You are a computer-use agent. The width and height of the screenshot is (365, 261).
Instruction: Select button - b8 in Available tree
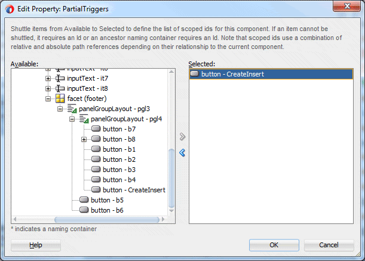119,139
